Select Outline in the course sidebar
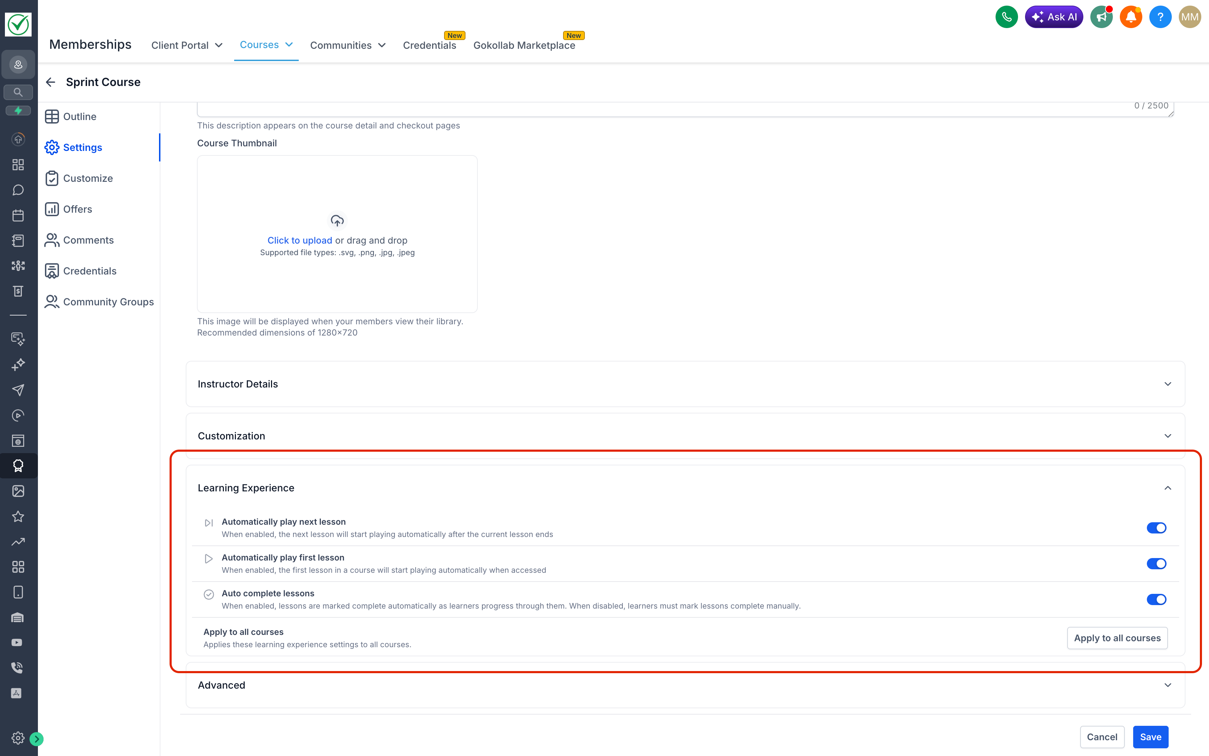 [x=79, y=117]
